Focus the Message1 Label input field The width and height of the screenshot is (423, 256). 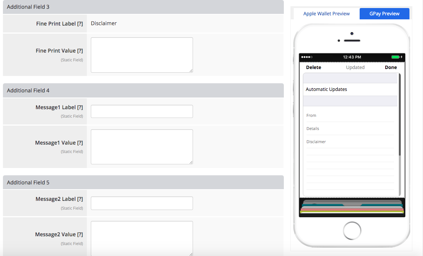coord(142,111)
